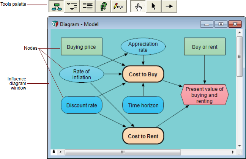Screen dimensions: 246x159
Task: Click the horizontal scrollbar right arrow
Action: [233, 152]
